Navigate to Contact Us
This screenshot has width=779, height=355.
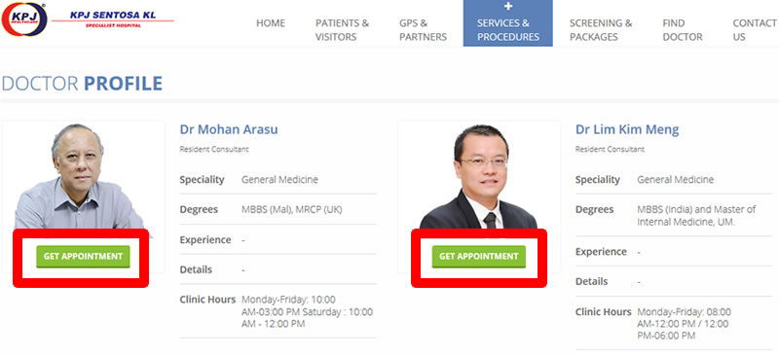pyautogui.click(x=754, y=30)
